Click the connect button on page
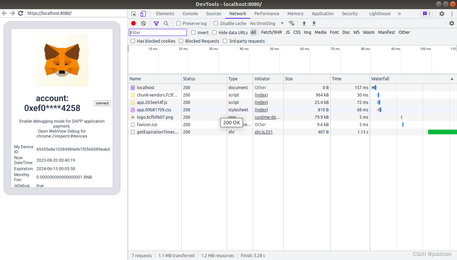The height and width of the screenshot is (260, 457). point(102,103)
